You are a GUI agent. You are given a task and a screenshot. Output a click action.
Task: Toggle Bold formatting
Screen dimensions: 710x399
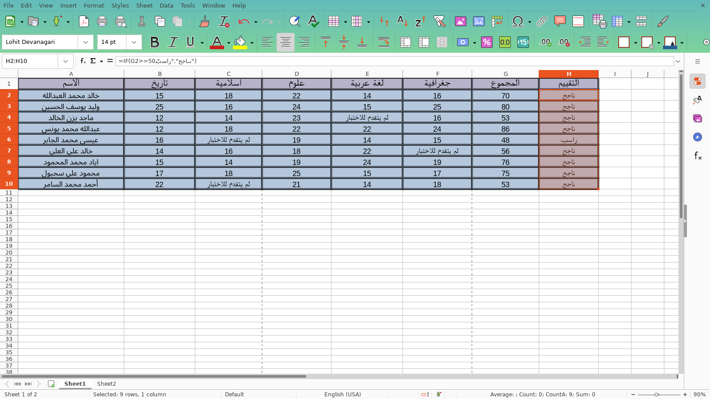[154, 42]
